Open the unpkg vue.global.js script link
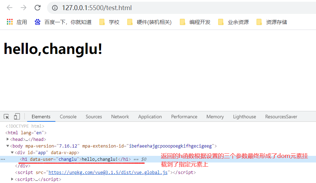Screen dimensions: 316x183 click(x=108, y=172)
